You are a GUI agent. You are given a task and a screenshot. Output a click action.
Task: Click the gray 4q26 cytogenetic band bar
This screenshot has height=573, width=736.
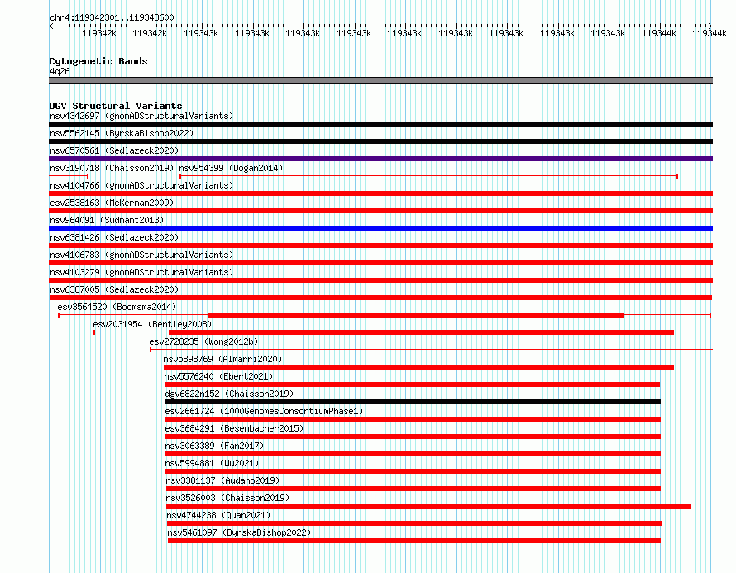click(380, 80)
